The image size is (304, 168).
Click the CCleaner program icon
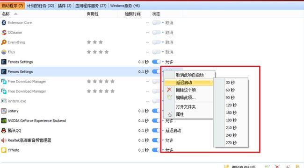(x=4, y=32)
